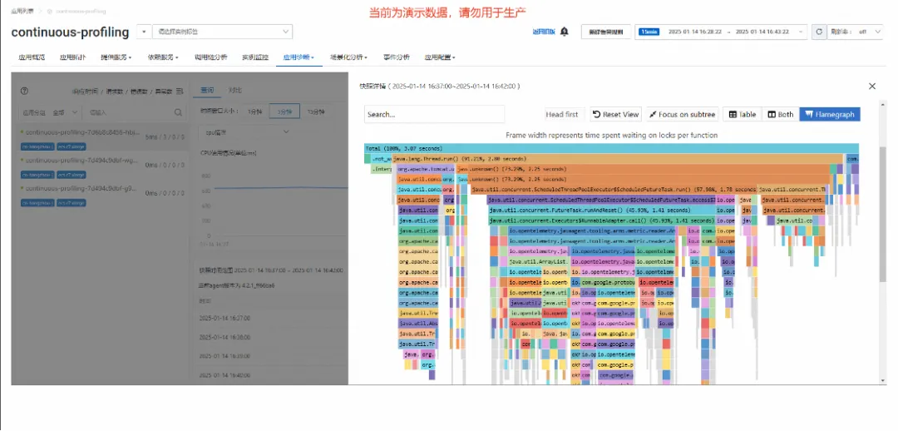Image resolution: width=898 pixels, height=431 pixels.
Task: Click the search text input in the left panel
Action: pyautogui.click(x=129, y=113)
